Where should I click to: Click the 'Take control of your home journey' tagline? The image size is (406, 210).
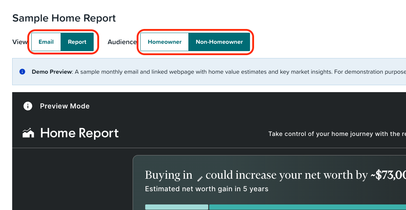tap(337, 134)
